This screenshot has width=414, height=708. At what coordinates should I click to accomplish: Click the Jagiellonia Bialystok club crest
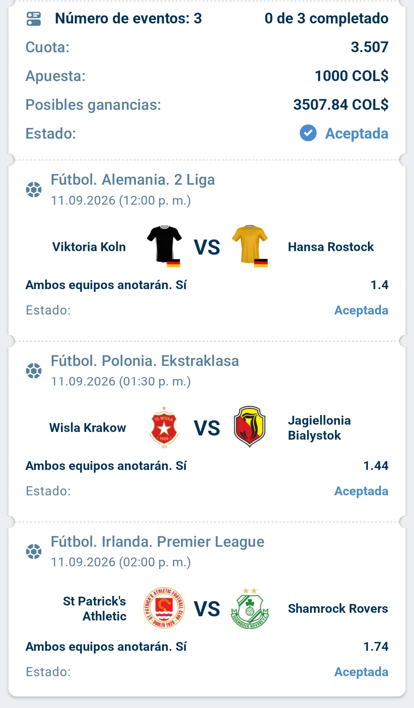coord(250,427)
